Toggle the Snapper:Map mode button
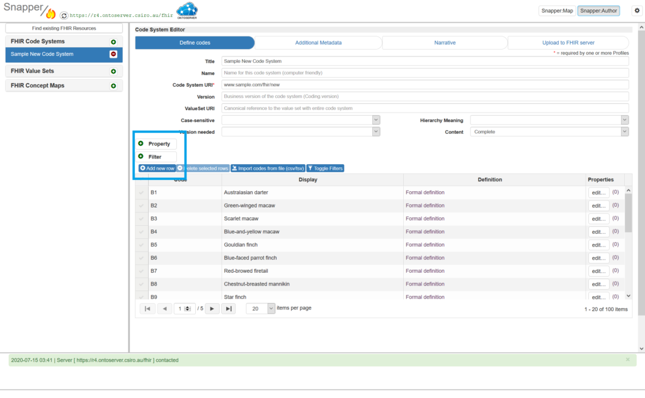Image resolution: width=645 pixels, height=398 pixels. coord(557,11)
